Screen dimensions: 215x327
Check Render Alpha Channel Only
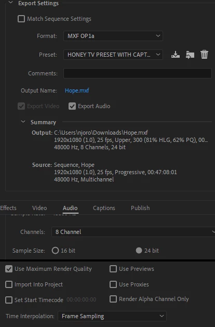click(x=113, y=299)
